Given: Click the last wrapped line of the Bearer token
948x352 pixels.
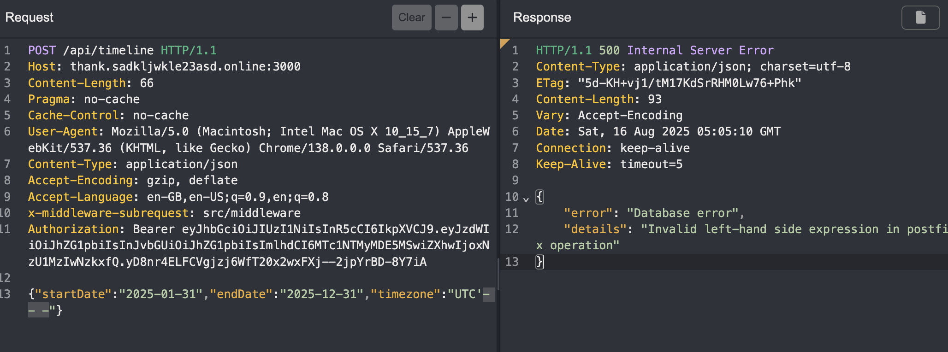Looking at the screenshot, I should coord(227,262).
